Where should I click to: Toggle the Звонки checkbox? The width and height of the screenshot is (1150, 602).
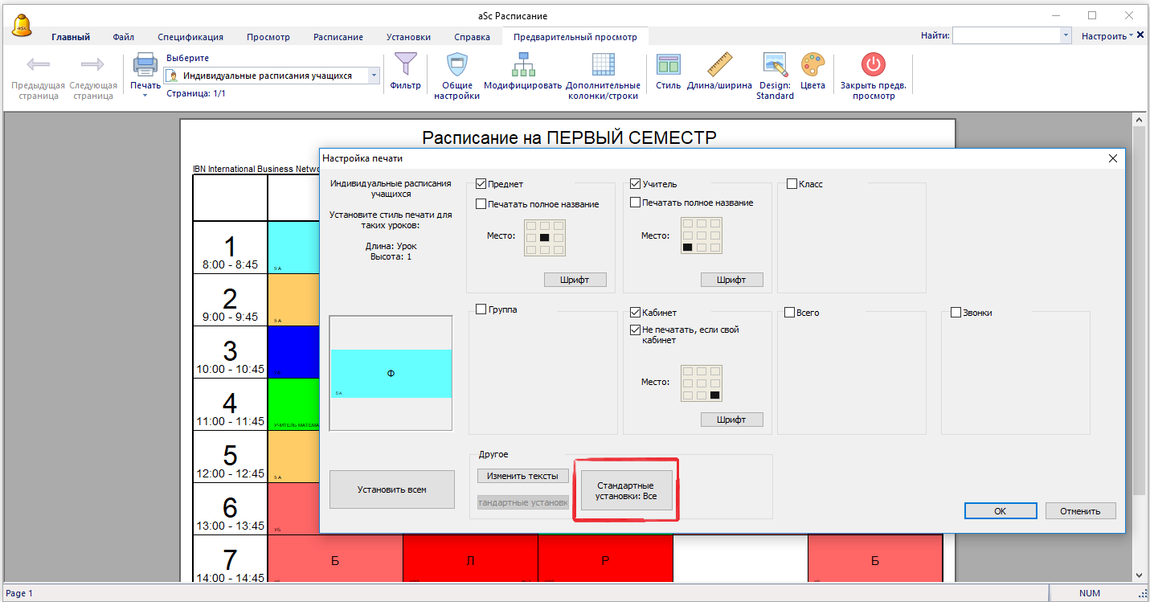(x=956, y=313)
